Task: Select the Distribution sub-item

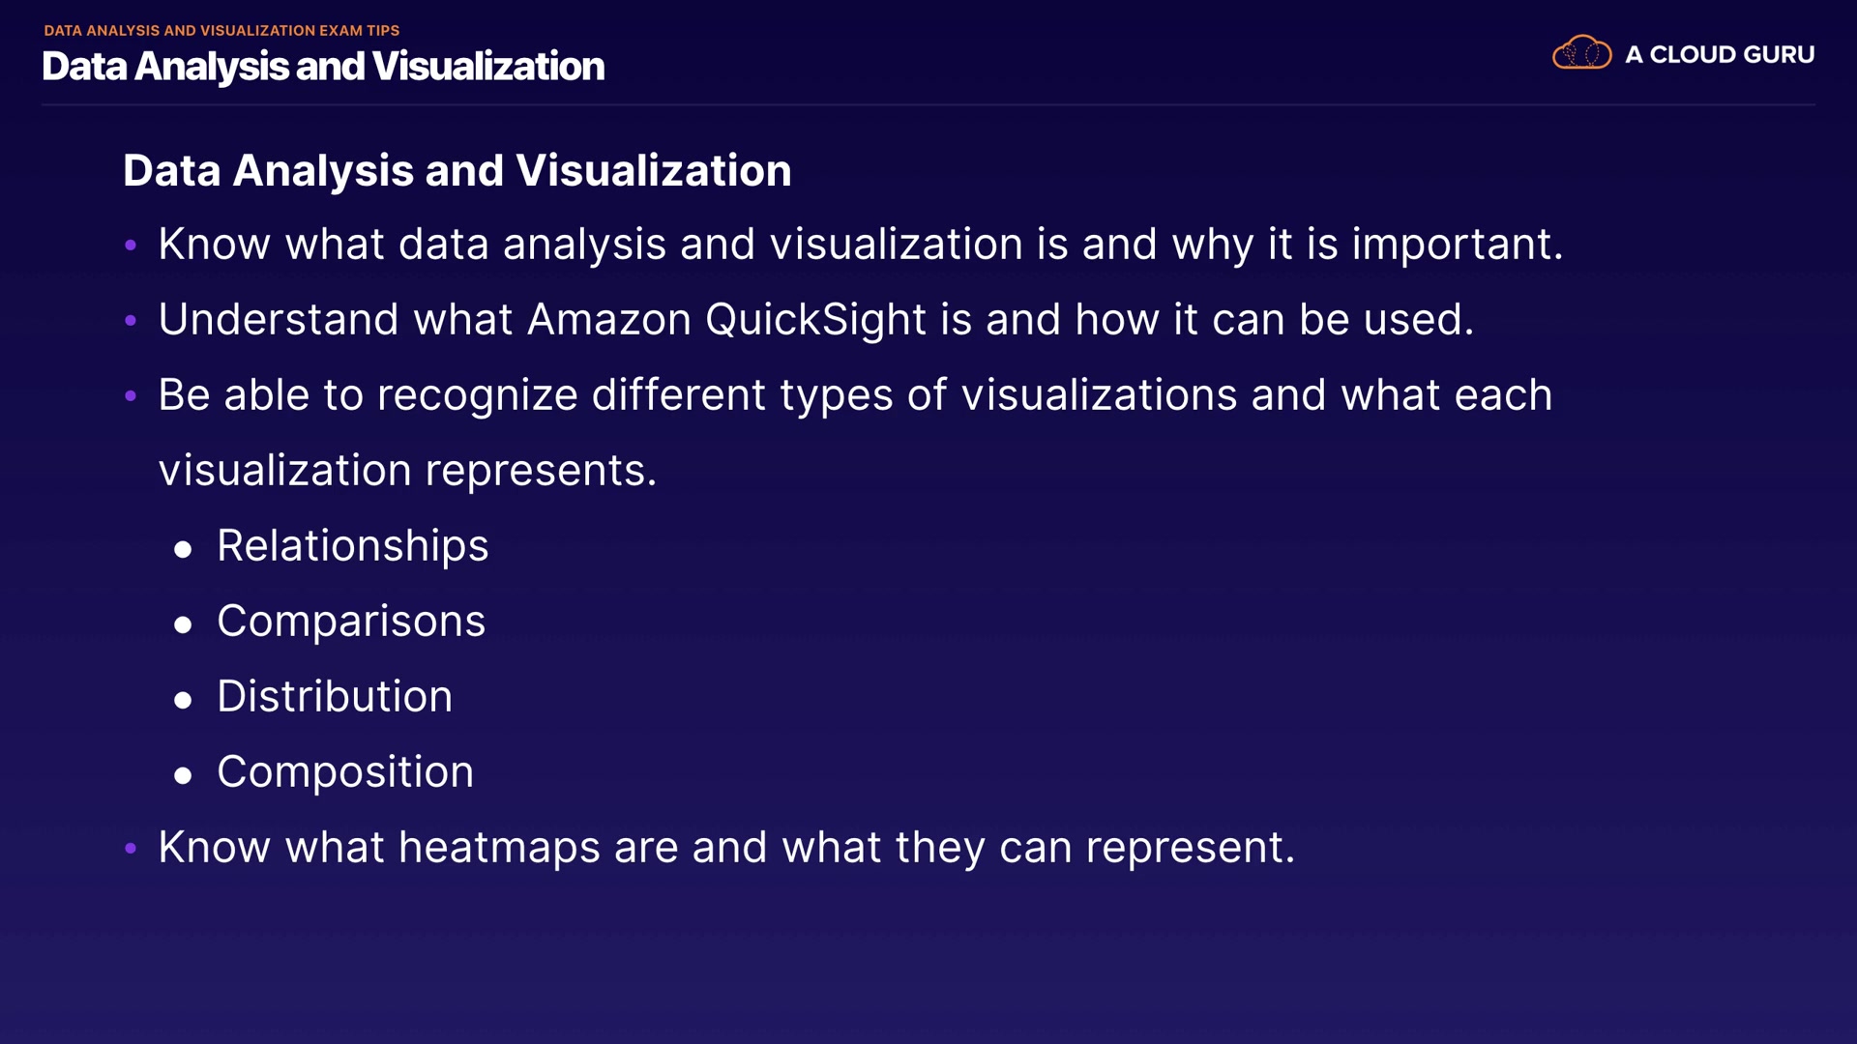Action: tap(334, 697)
